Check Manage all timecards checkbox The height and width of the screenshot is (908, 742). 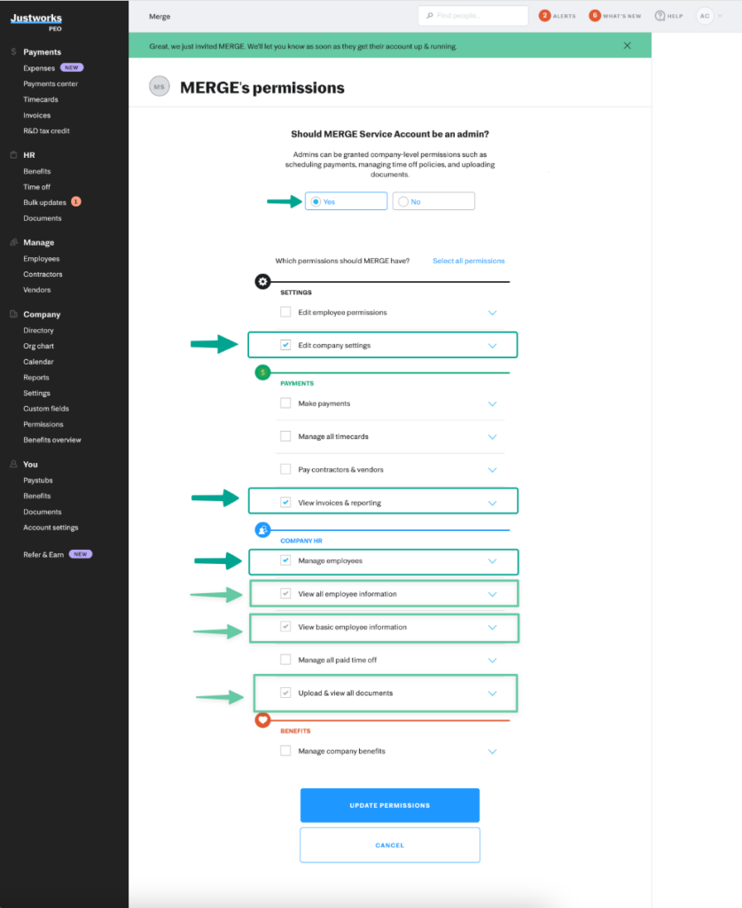pyautogui.click(x=285, y=436)
